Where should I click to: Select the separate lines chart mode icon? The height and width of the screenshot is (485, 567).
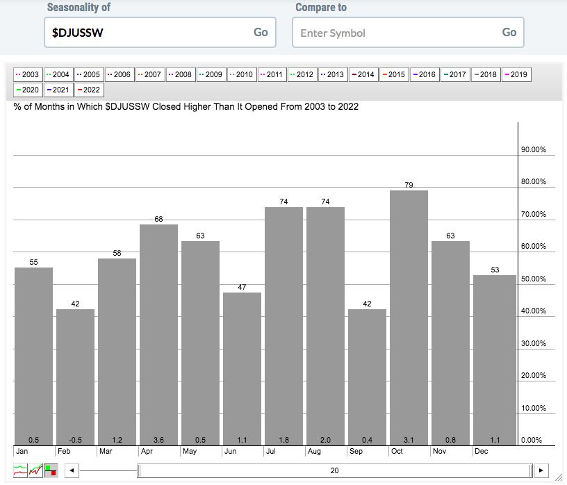click(x=20, y=470)
